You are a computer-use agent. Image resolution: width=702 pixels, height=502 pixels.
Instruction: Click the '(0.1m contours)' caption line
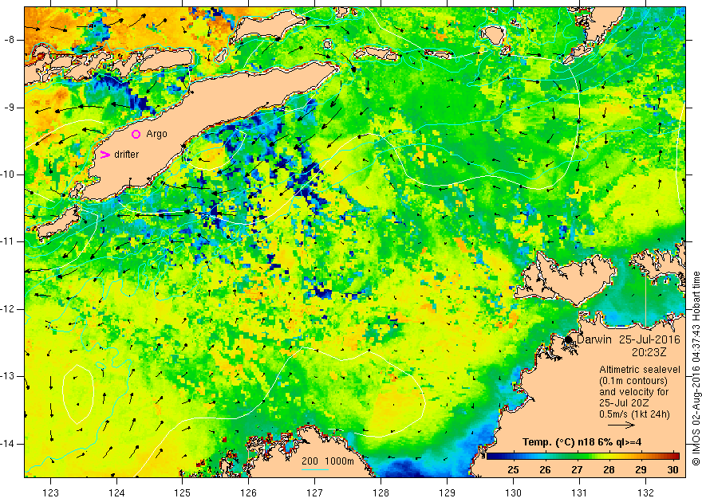coord(633,381)
